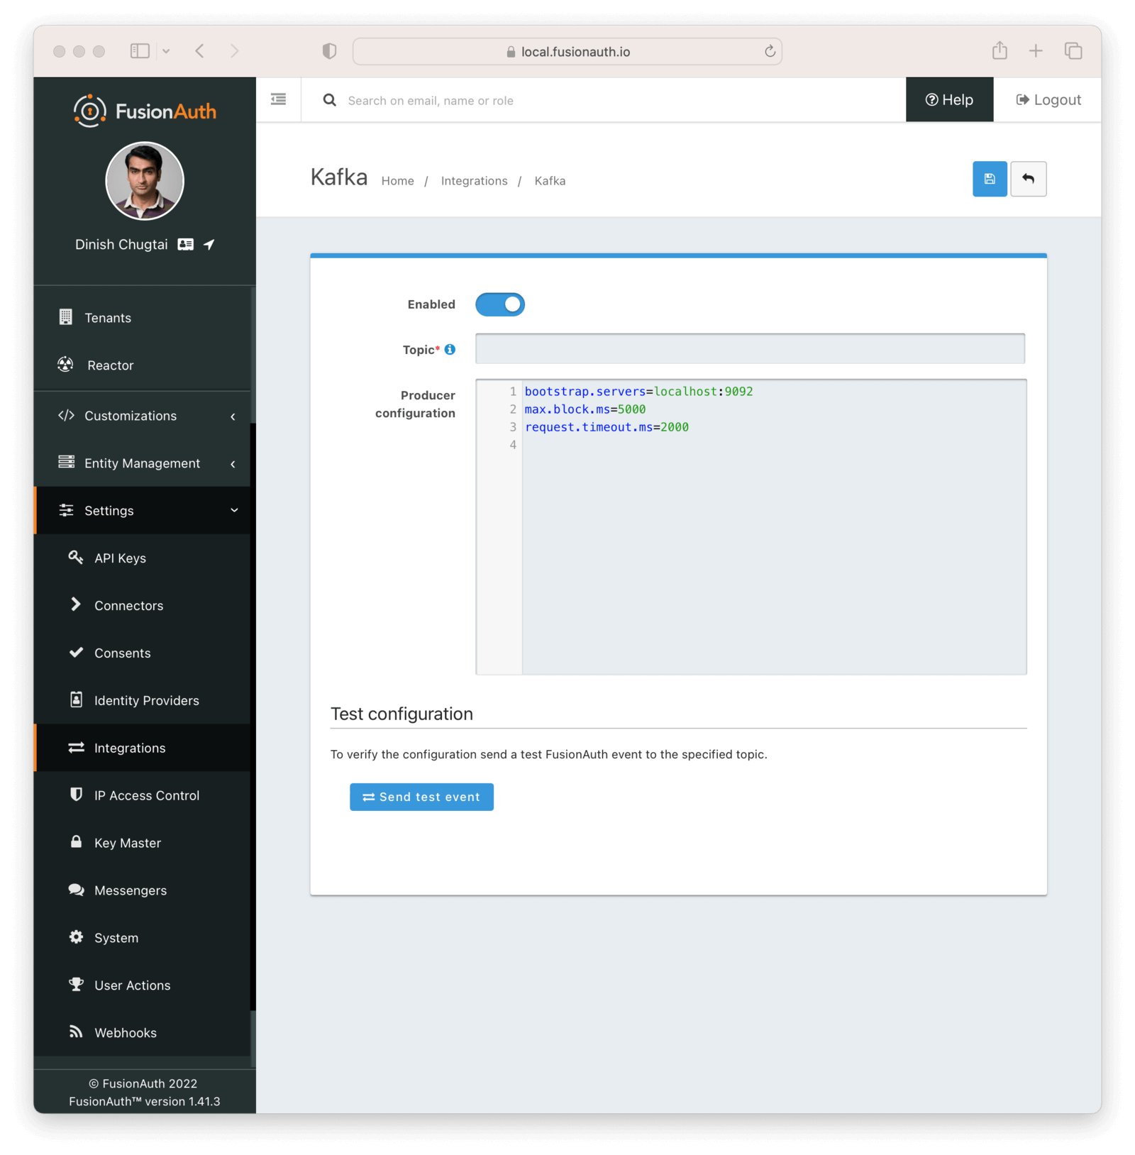The height and width of the screenshot is (1155, 1135).
Task: Click Safari's share icon
Action: coord(1000,50)
